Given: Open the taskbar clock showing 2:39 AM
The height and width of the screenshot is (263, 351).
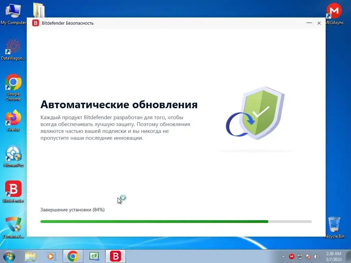Looking at the screenshot, I should 334,256.
